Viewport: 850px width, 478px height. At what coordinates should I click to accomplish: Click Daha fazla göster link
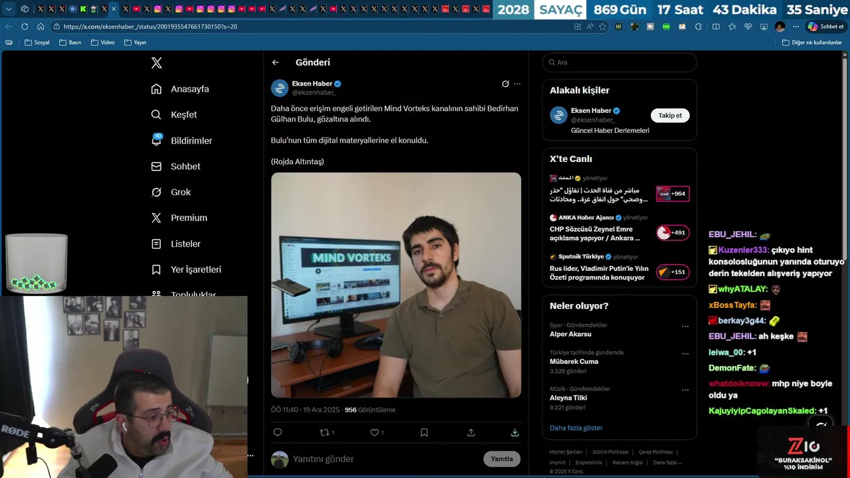576,428
